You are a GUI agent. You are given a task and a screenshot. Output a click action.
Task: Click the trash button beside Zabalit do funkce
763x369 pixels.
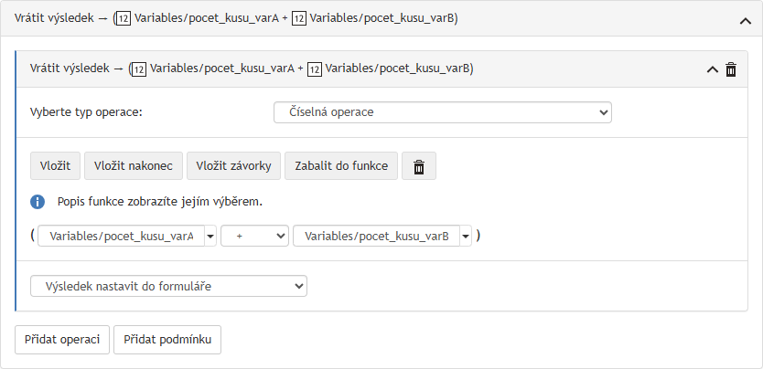(x=418, y=165)
